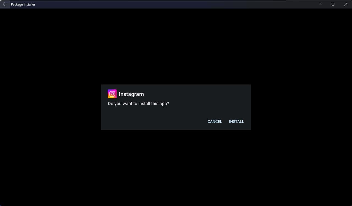This screenshot has height=206, width=352.
Task: Click empty title bar area beside the title
Action: point(165,4)
